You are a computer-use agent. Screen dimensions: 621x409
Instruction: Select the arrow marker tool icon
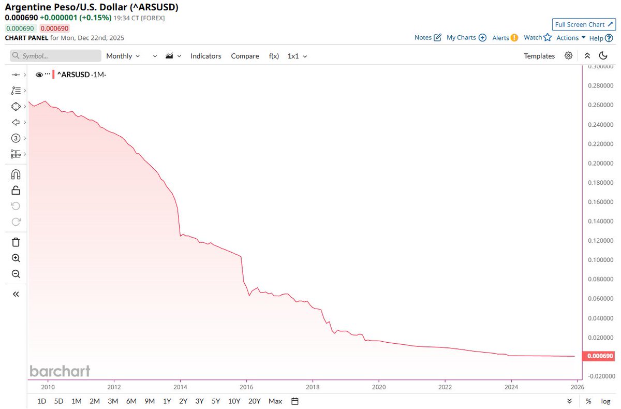16,122
